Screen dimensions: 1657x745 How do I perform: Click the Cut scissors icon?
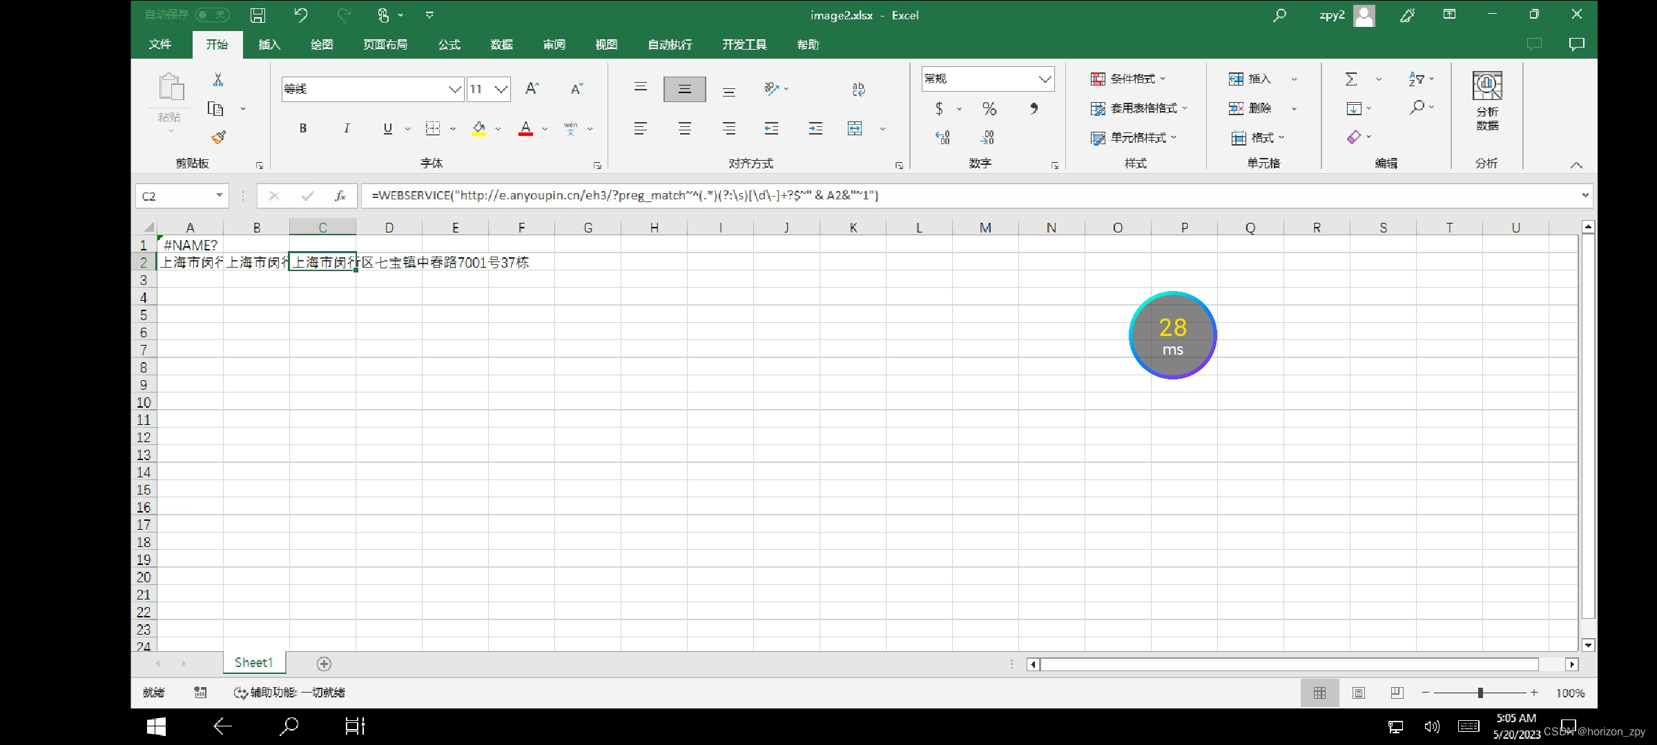218,80
